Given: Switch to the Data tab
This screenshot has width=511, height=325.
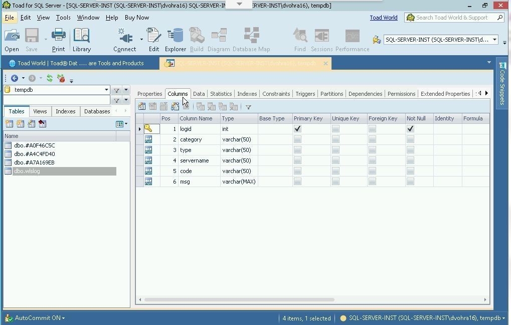Looking at the screenshot, I should pyautogui.click(x=199, y=94).
